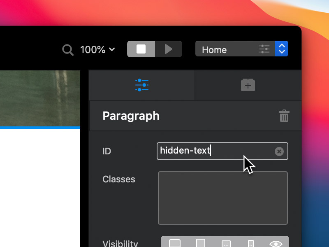Viewport: 329px width, 247px height.
Task: Switch to the add-component briefcase tab
Action: pyautogui.click(x=248, y=85)
